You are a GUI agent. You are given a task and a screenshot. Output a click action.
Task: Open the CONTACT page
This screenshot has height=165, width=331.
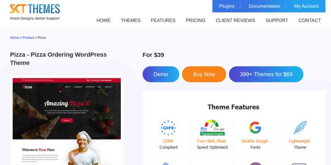pyautogui.click(x=309, y=20)
